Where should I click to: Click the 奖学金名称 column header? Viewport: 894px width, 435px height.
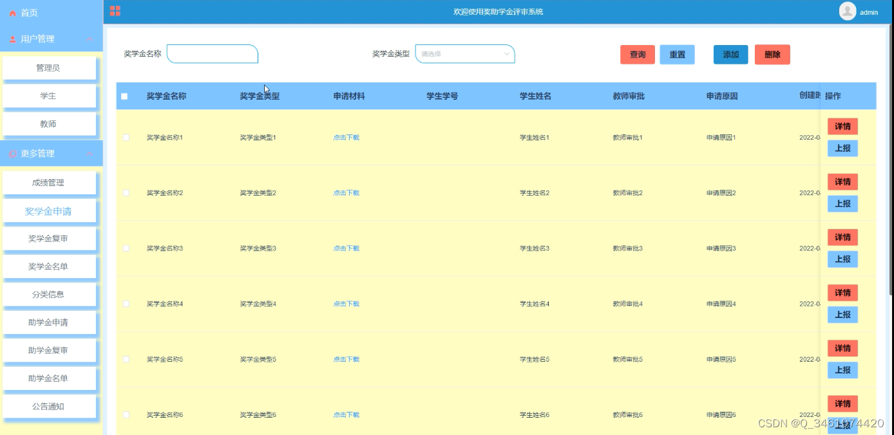pyautogui.click(x=166, y=97)
